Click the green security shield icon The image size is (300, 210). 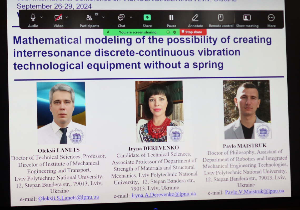click(x=174, y=32)
